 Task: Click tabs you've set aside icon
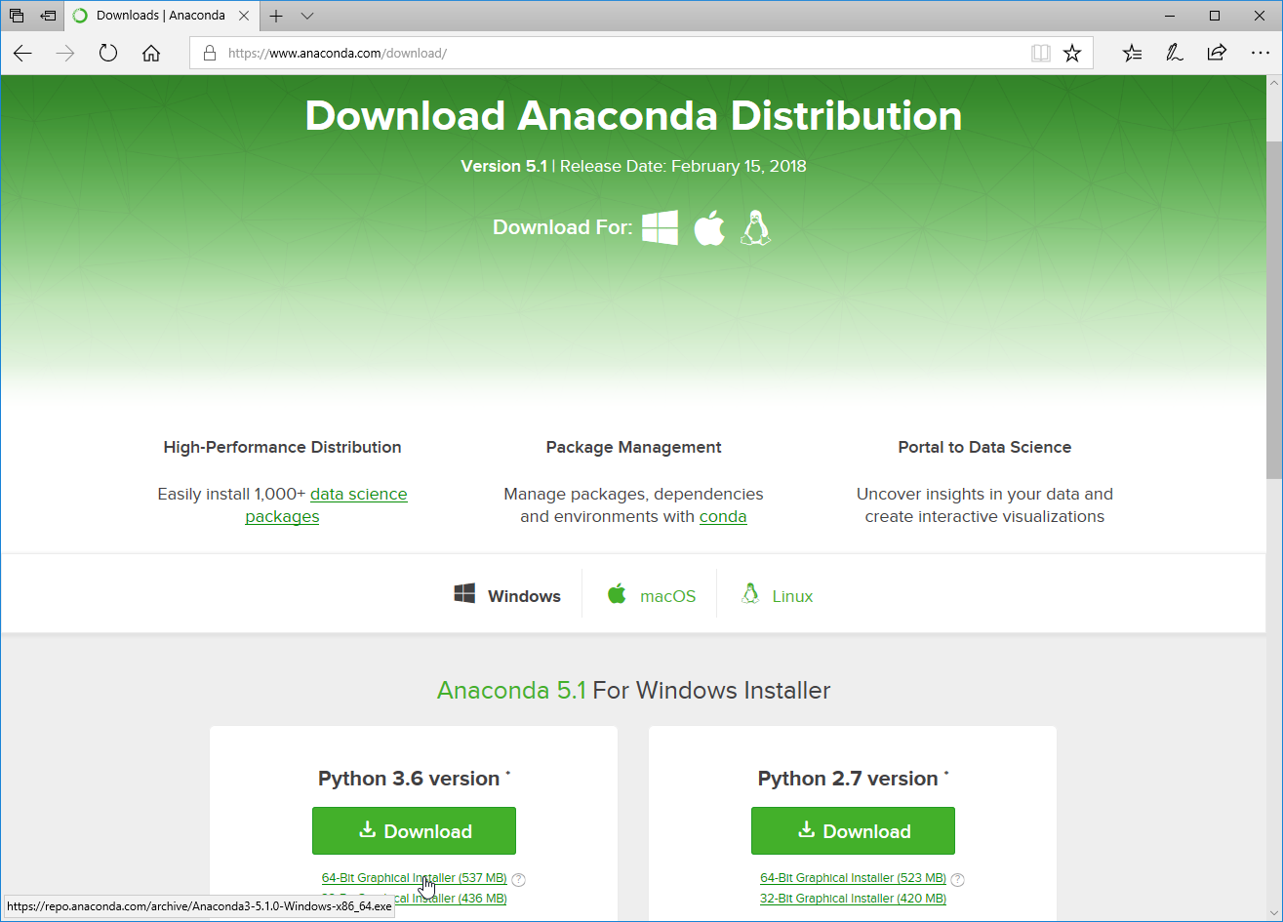(x=17, y=16)
